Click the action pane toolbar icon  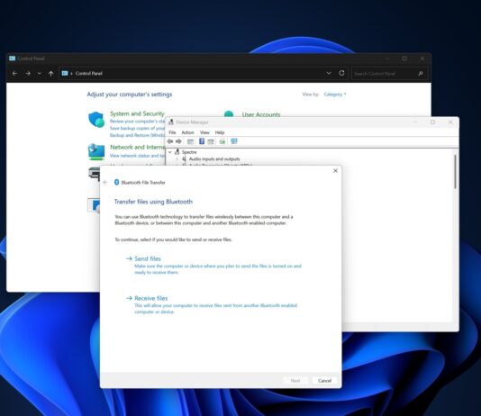(211, 141)
